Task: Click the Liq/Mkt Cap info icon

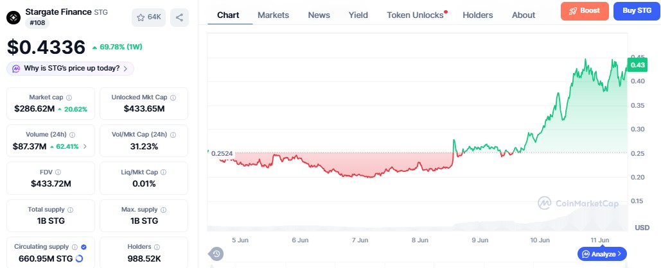Action: click(x=163, y=172)
